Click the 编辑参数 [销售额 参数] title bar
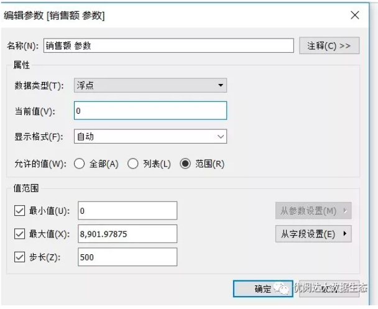This screenshot has height=309, width=378. click(x=155, y=16)
